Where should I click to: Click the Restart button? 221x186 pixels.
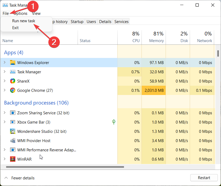204,178
